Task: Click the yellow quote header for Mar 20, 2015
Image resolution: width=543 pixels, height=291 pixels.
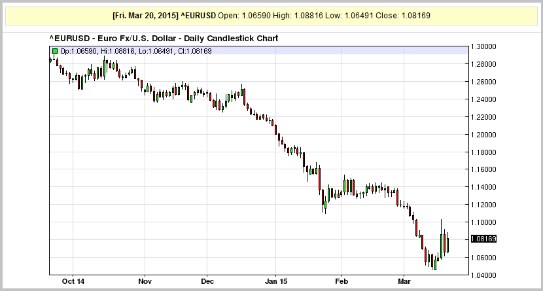Action: click(271, 16)
